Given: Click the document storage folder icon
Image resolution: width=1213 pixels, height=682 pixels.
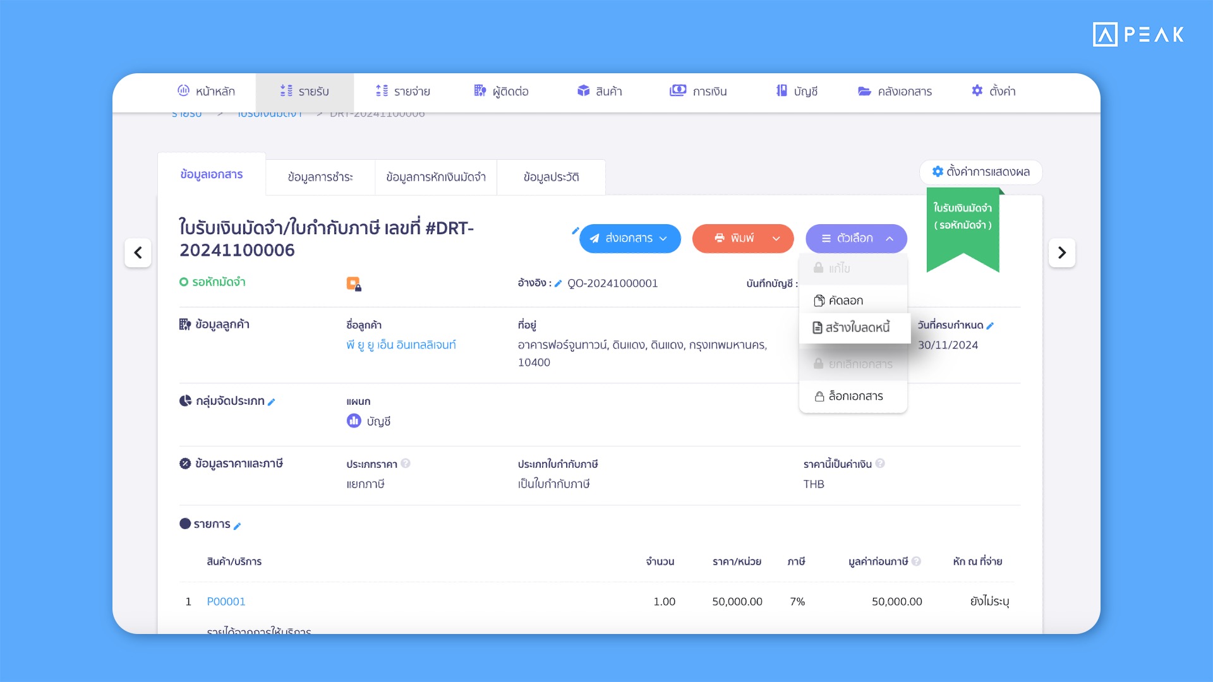Looking at the screenshot, I should [865, 91].
